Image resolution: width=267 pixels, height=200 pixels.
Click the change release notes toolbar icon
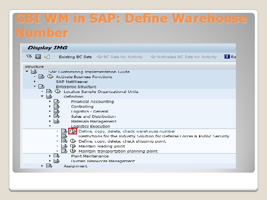click(x=47, y=57)
